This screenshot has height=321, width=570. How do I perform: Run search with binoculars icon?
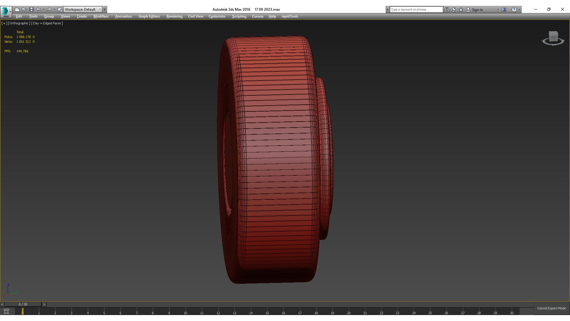tap(447, 10)
